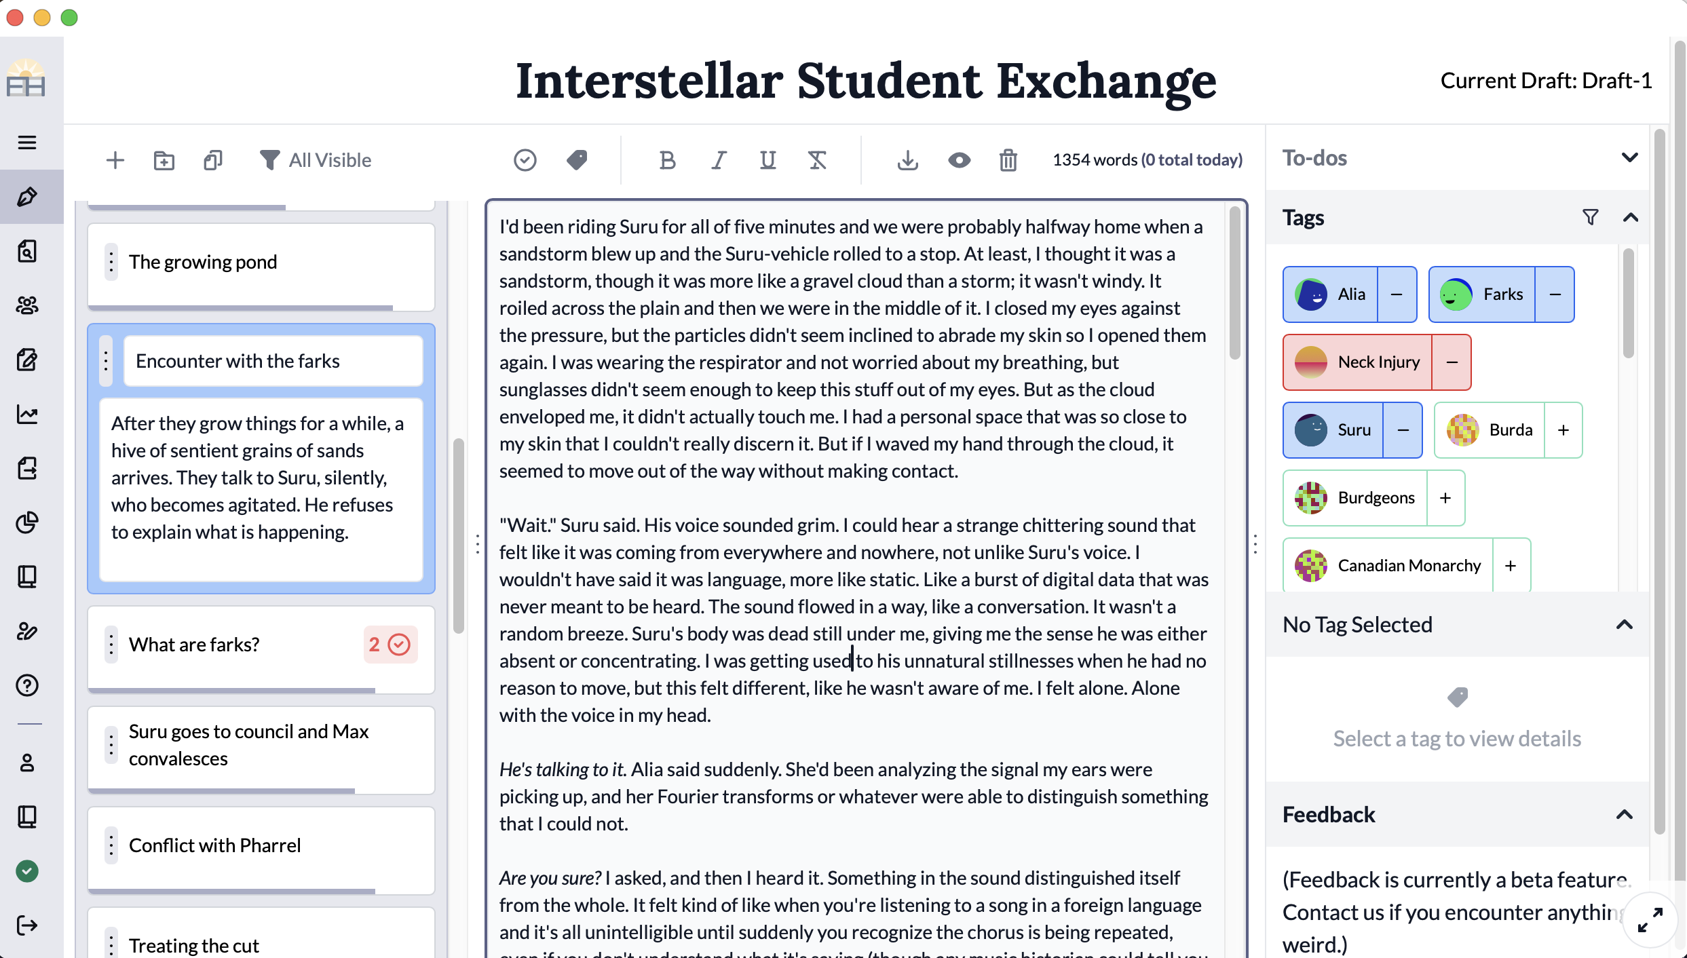The height and width of the screenshot is (958, 1687).
Task: Click the tags filter funnel icon
Action: tap(1591, 217)
